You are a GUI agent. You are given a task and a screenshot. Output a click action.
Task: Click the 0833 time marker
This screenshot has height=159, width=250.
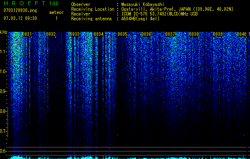(75, 34)
